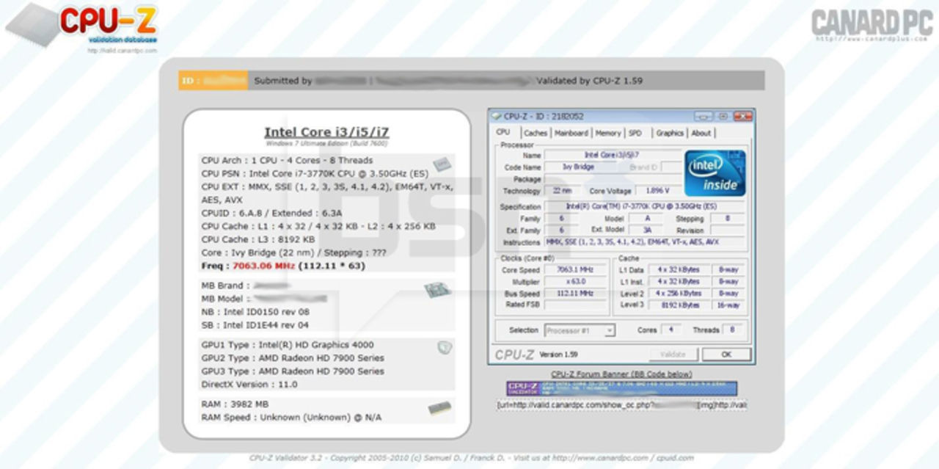Click the processor chip icon beside CPU Arch
This screenshot has height=469, width=939.
point(441,164)
